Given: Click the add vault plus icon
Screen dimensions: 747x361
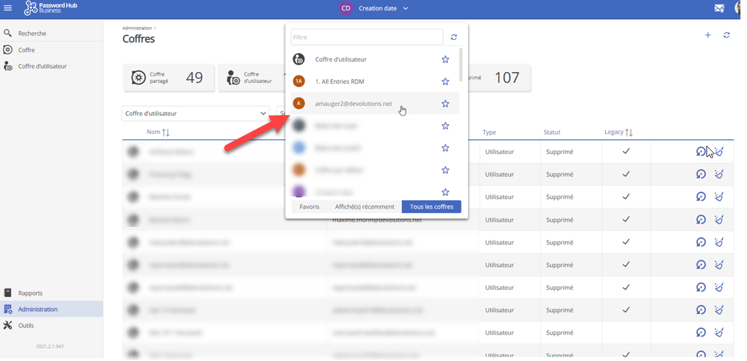Looking at the screenshot, I should pyautogui.click(x=707, y=35).
